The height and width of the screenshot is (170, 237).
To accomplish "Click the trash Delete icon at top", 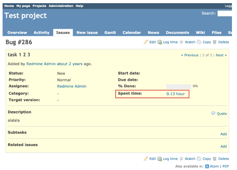I will click(x=215, y=42).
